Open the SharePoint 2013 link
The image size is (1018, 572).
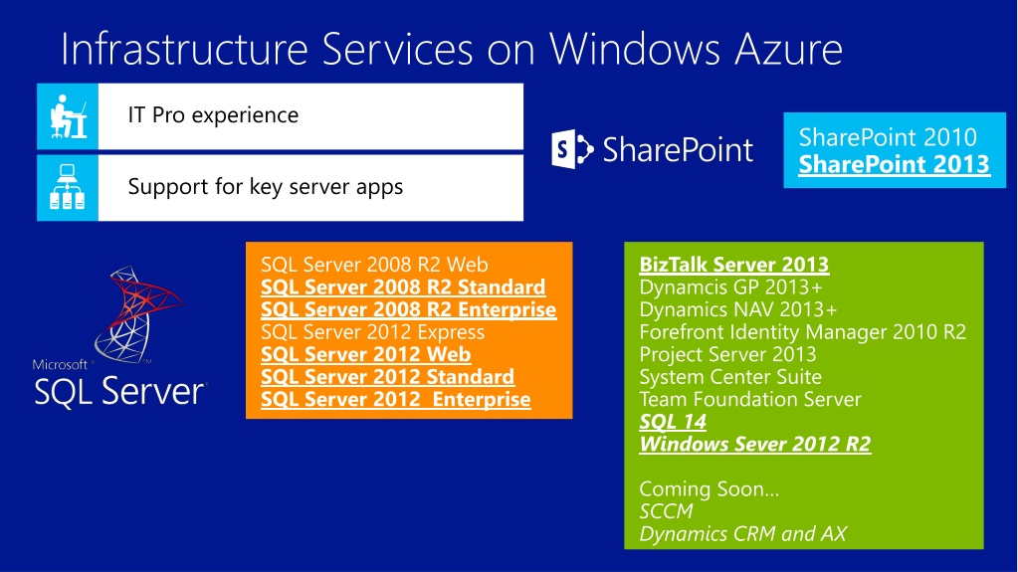pyautogui.click(x=894, y=164)
